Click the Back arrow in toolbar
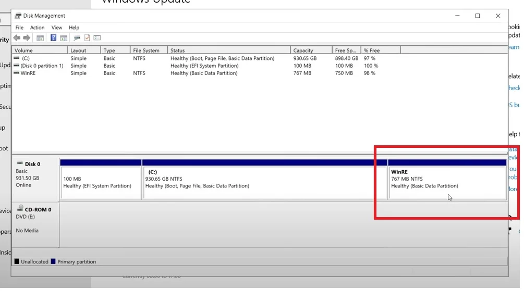Image resolution: width=524 pixels, height=291 pixels. 17,38
